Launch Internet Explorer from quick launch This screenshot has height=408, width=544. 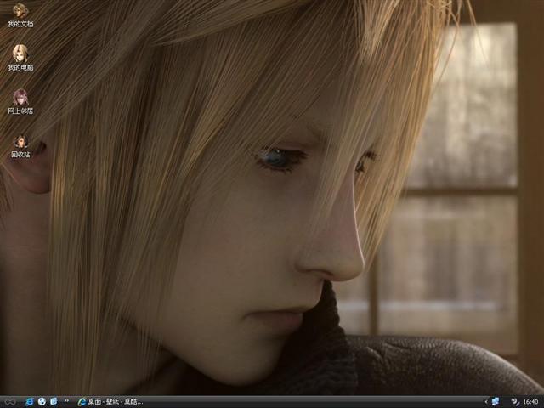tap(30, 402)
